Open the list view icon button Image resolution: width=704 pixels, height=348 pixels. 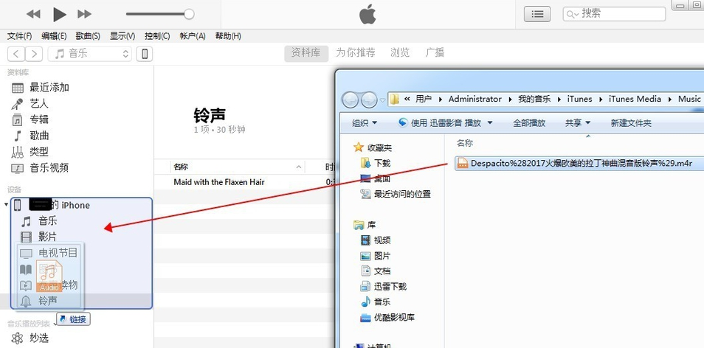pos(537,14)
